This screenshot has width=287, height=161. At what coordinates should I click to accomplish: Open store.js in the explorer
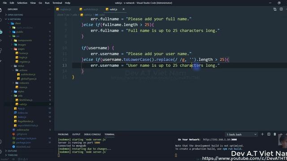click(x=23, y=87)
